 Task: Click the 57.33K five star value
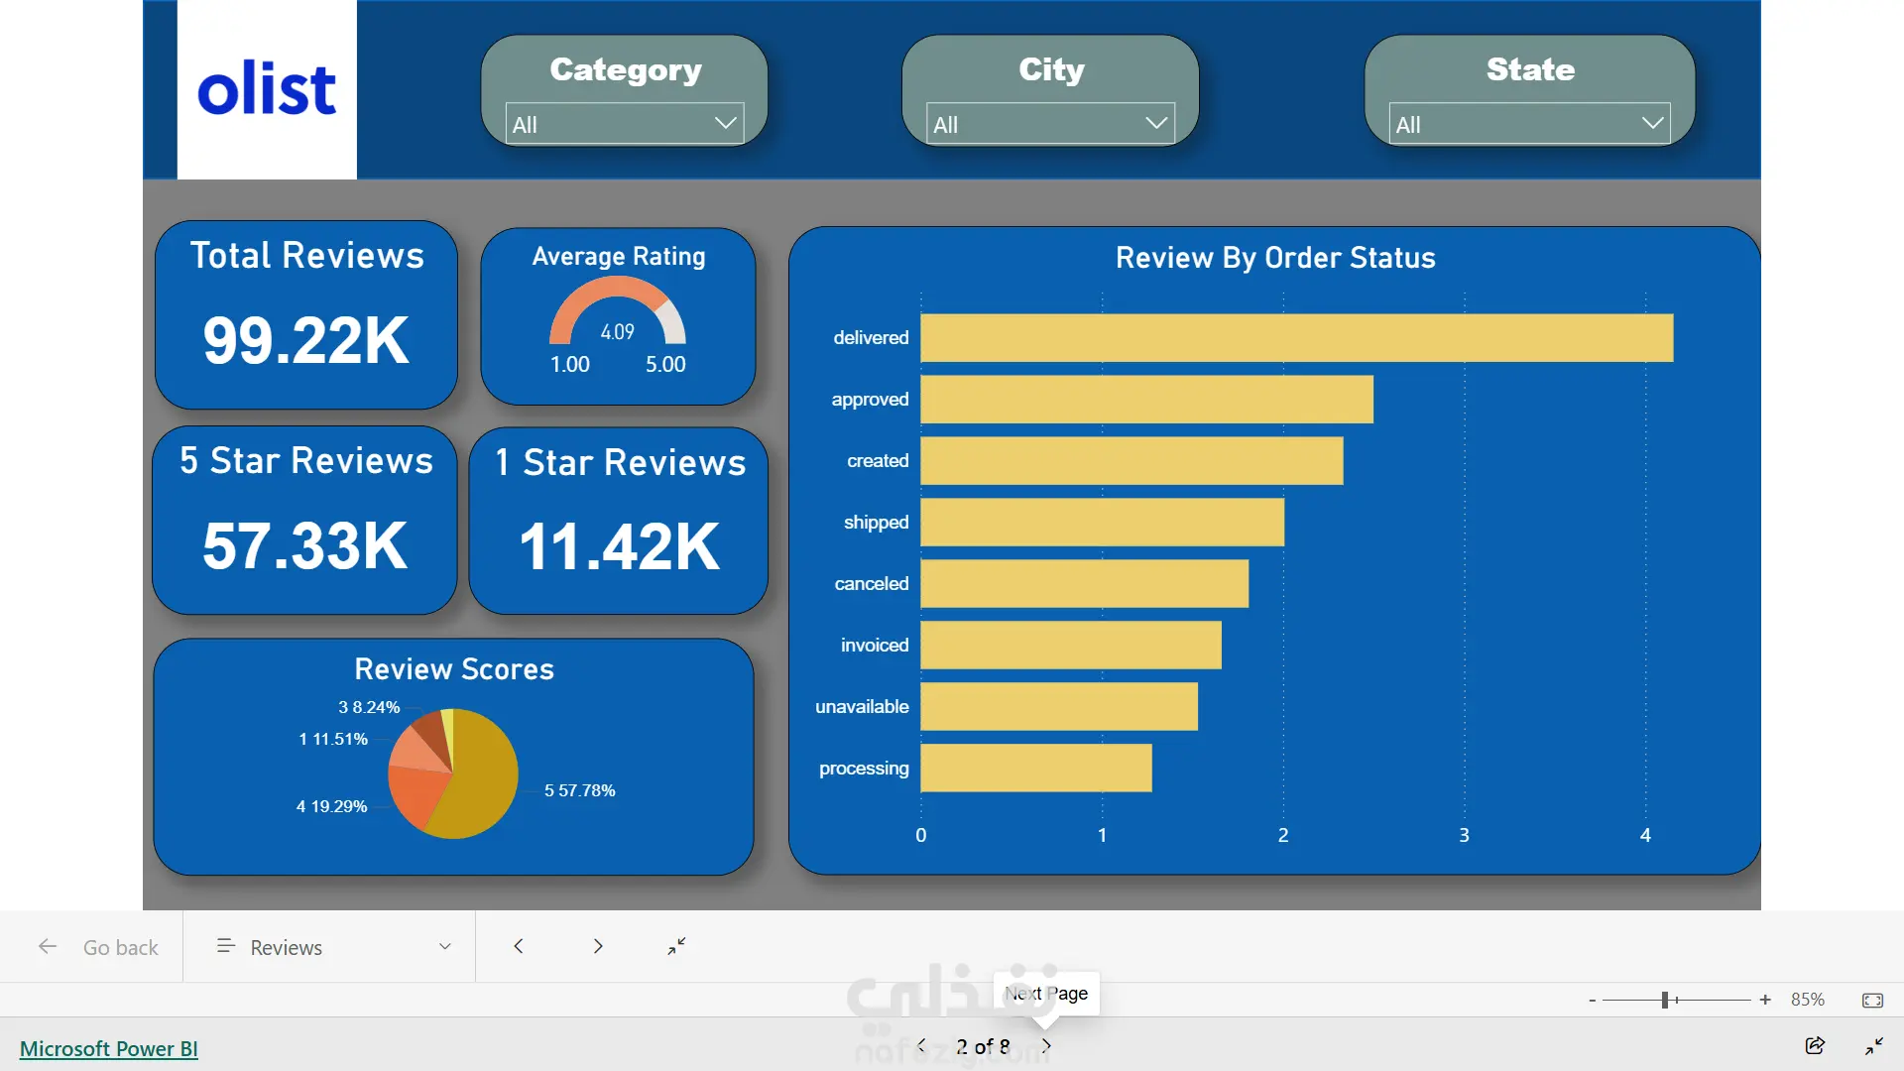(304, 545)
